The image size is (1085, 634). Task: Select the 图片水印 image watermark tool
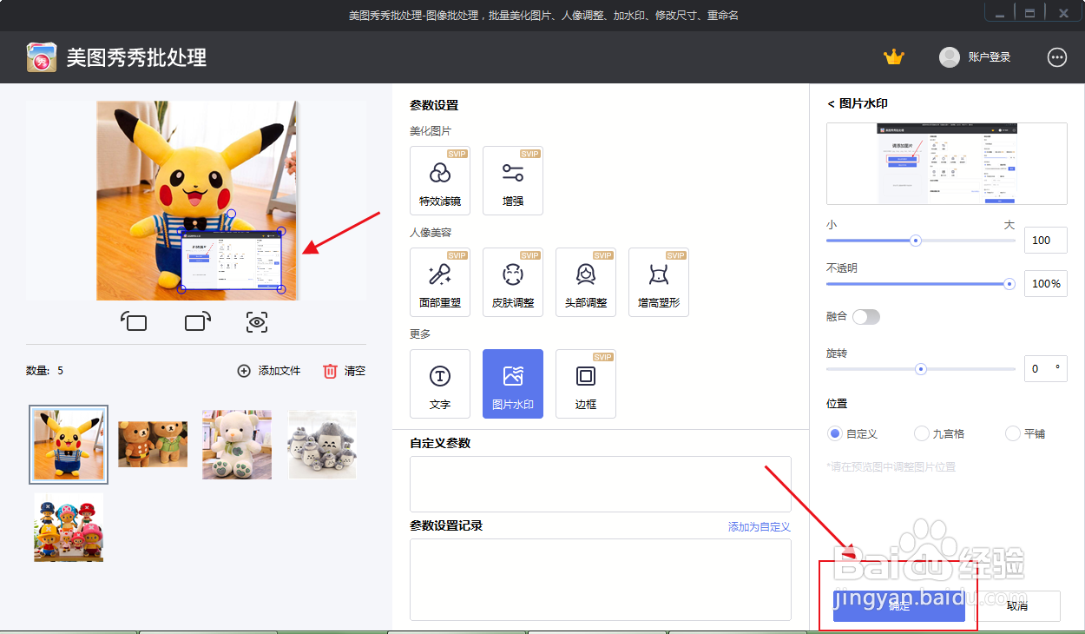(x=513, y=384)
